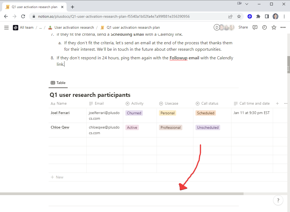Open the Activity column header menu
The image size is (290, 212).
(x=137, y=104)
